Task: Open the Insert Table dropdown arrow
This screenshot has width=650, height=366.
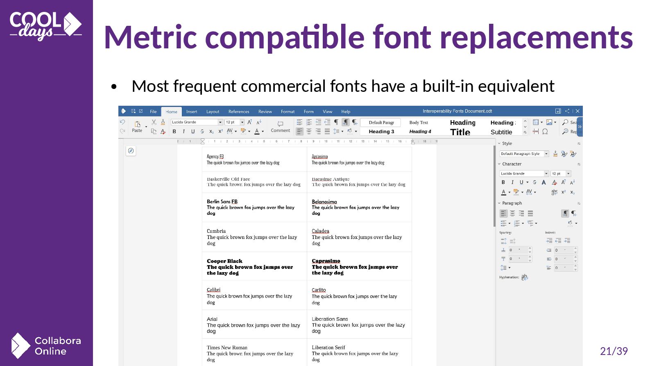Action: [541, 122]
